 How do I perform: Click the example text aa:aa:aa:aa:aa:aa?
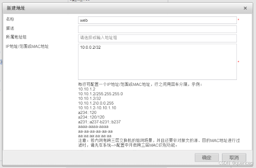click(x=95, y=136)
